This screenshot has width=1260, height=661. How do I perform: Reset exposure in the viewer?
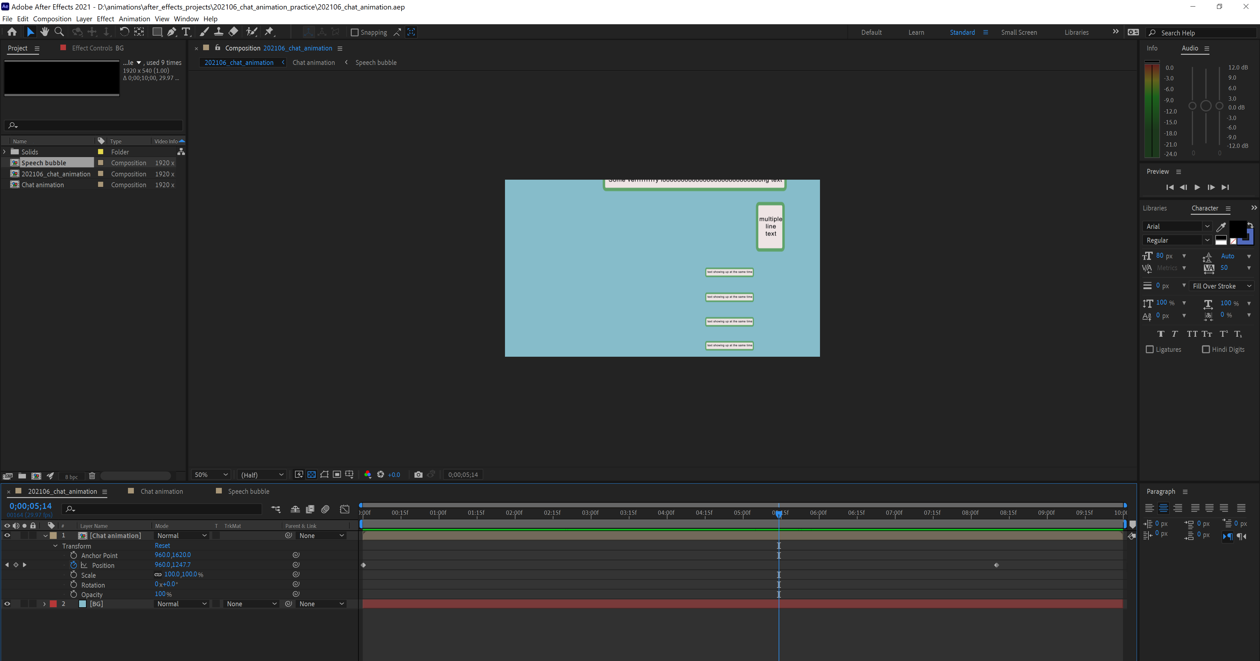point(381,474)
